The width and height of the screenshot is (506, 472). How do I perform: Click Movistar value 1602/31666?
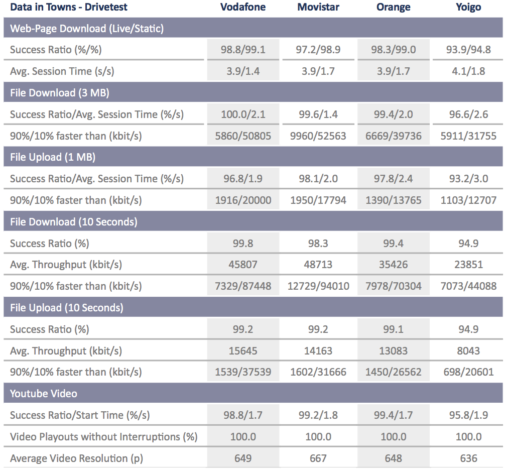(x=318, y=372)
